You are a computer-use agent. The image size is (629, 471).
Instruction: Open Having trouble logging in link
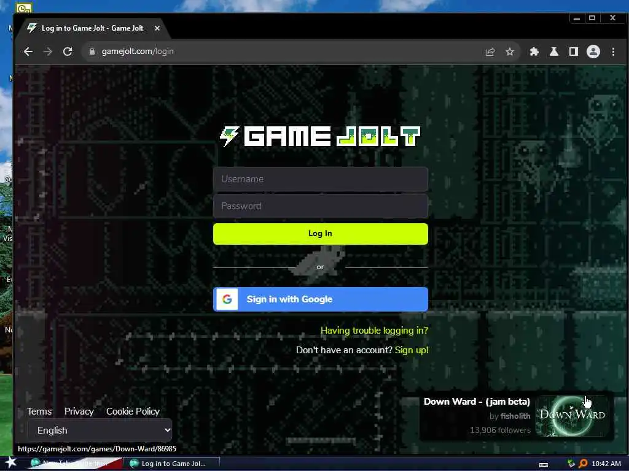tap(374, 331)
